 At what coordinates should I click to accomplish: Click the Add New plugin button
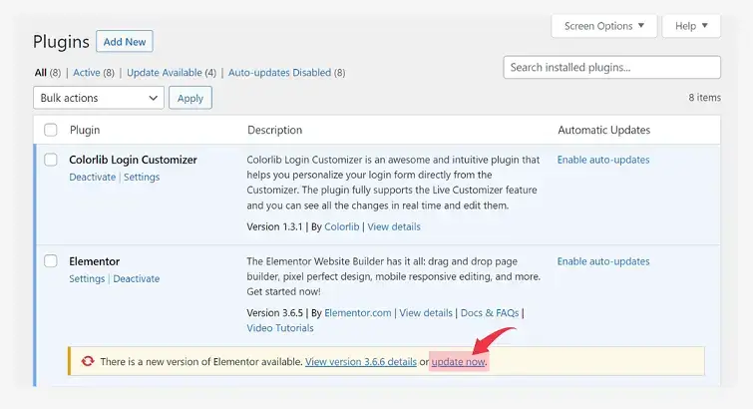125,41
